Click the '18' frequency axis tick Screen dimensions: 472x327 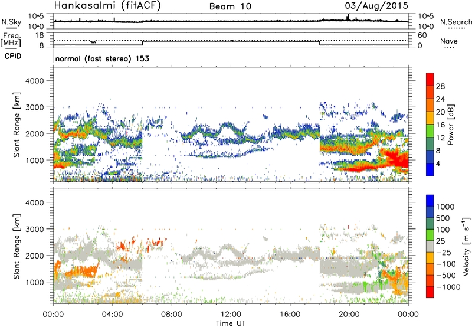coord(40,35)
